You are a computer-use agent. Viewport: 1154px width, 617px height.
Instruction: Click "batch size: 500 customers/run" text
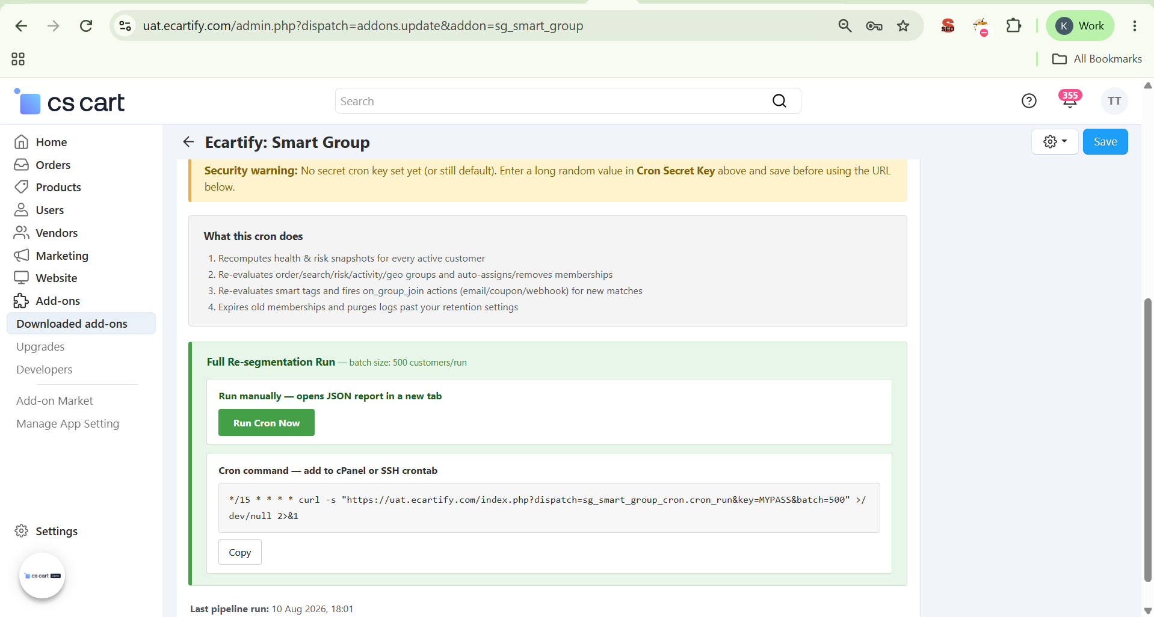pyautogui.click(x=408, y=363)
